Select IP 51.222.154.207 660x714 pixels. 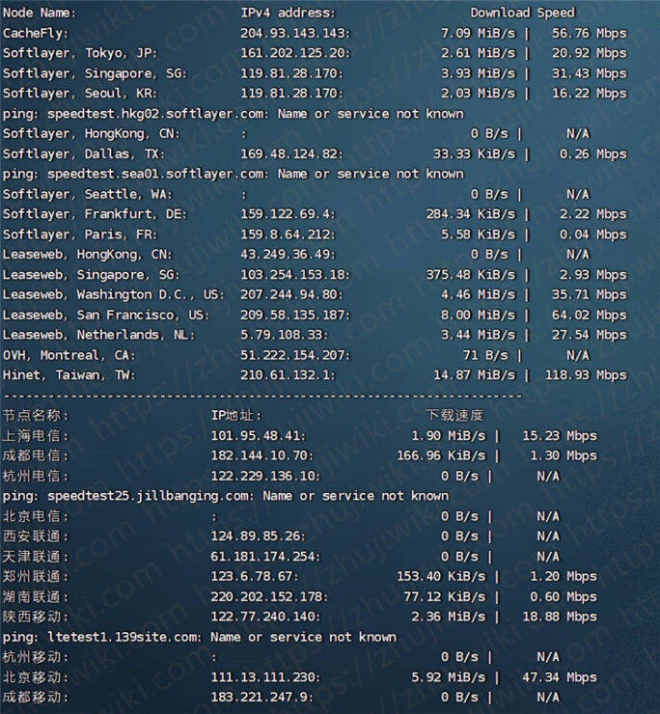pyautogui.click(x=295, y=355)
